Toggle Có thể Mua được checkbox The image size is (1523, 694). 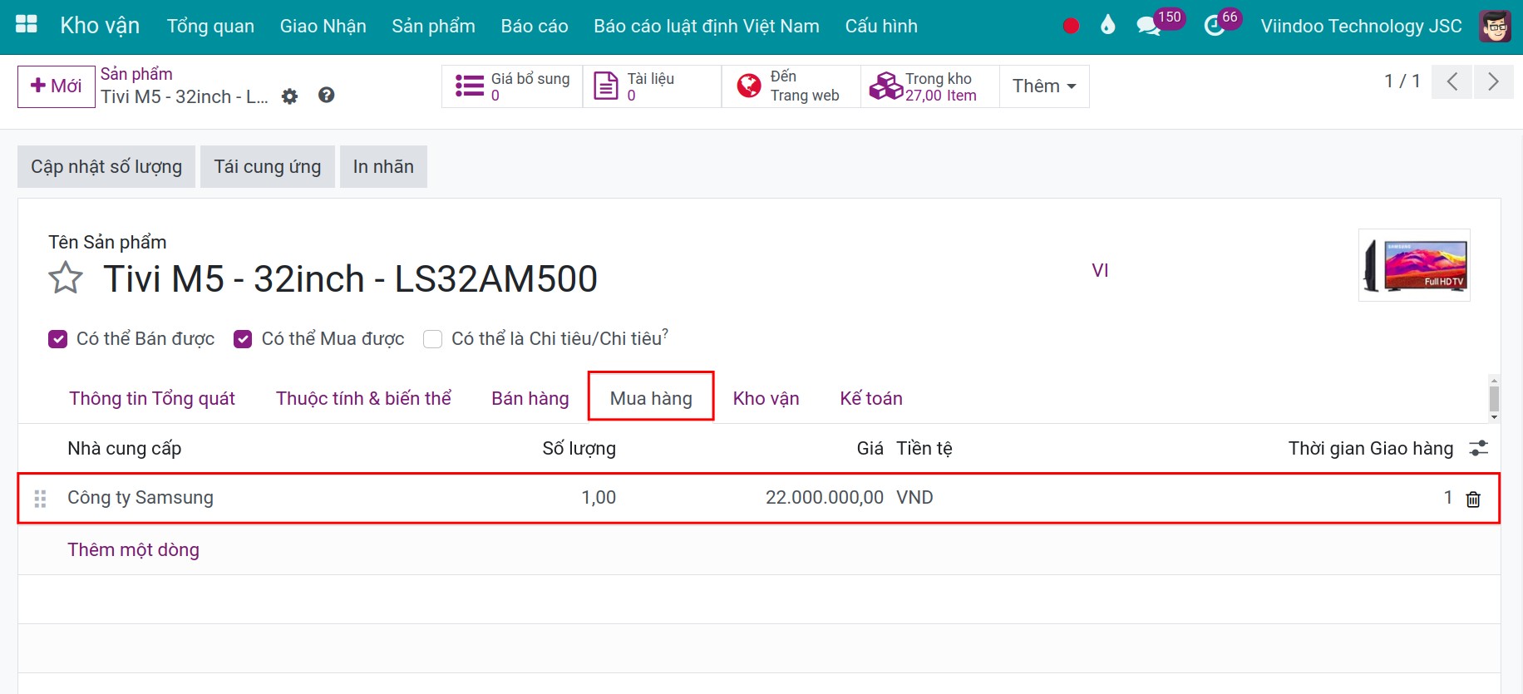(243, 339)
